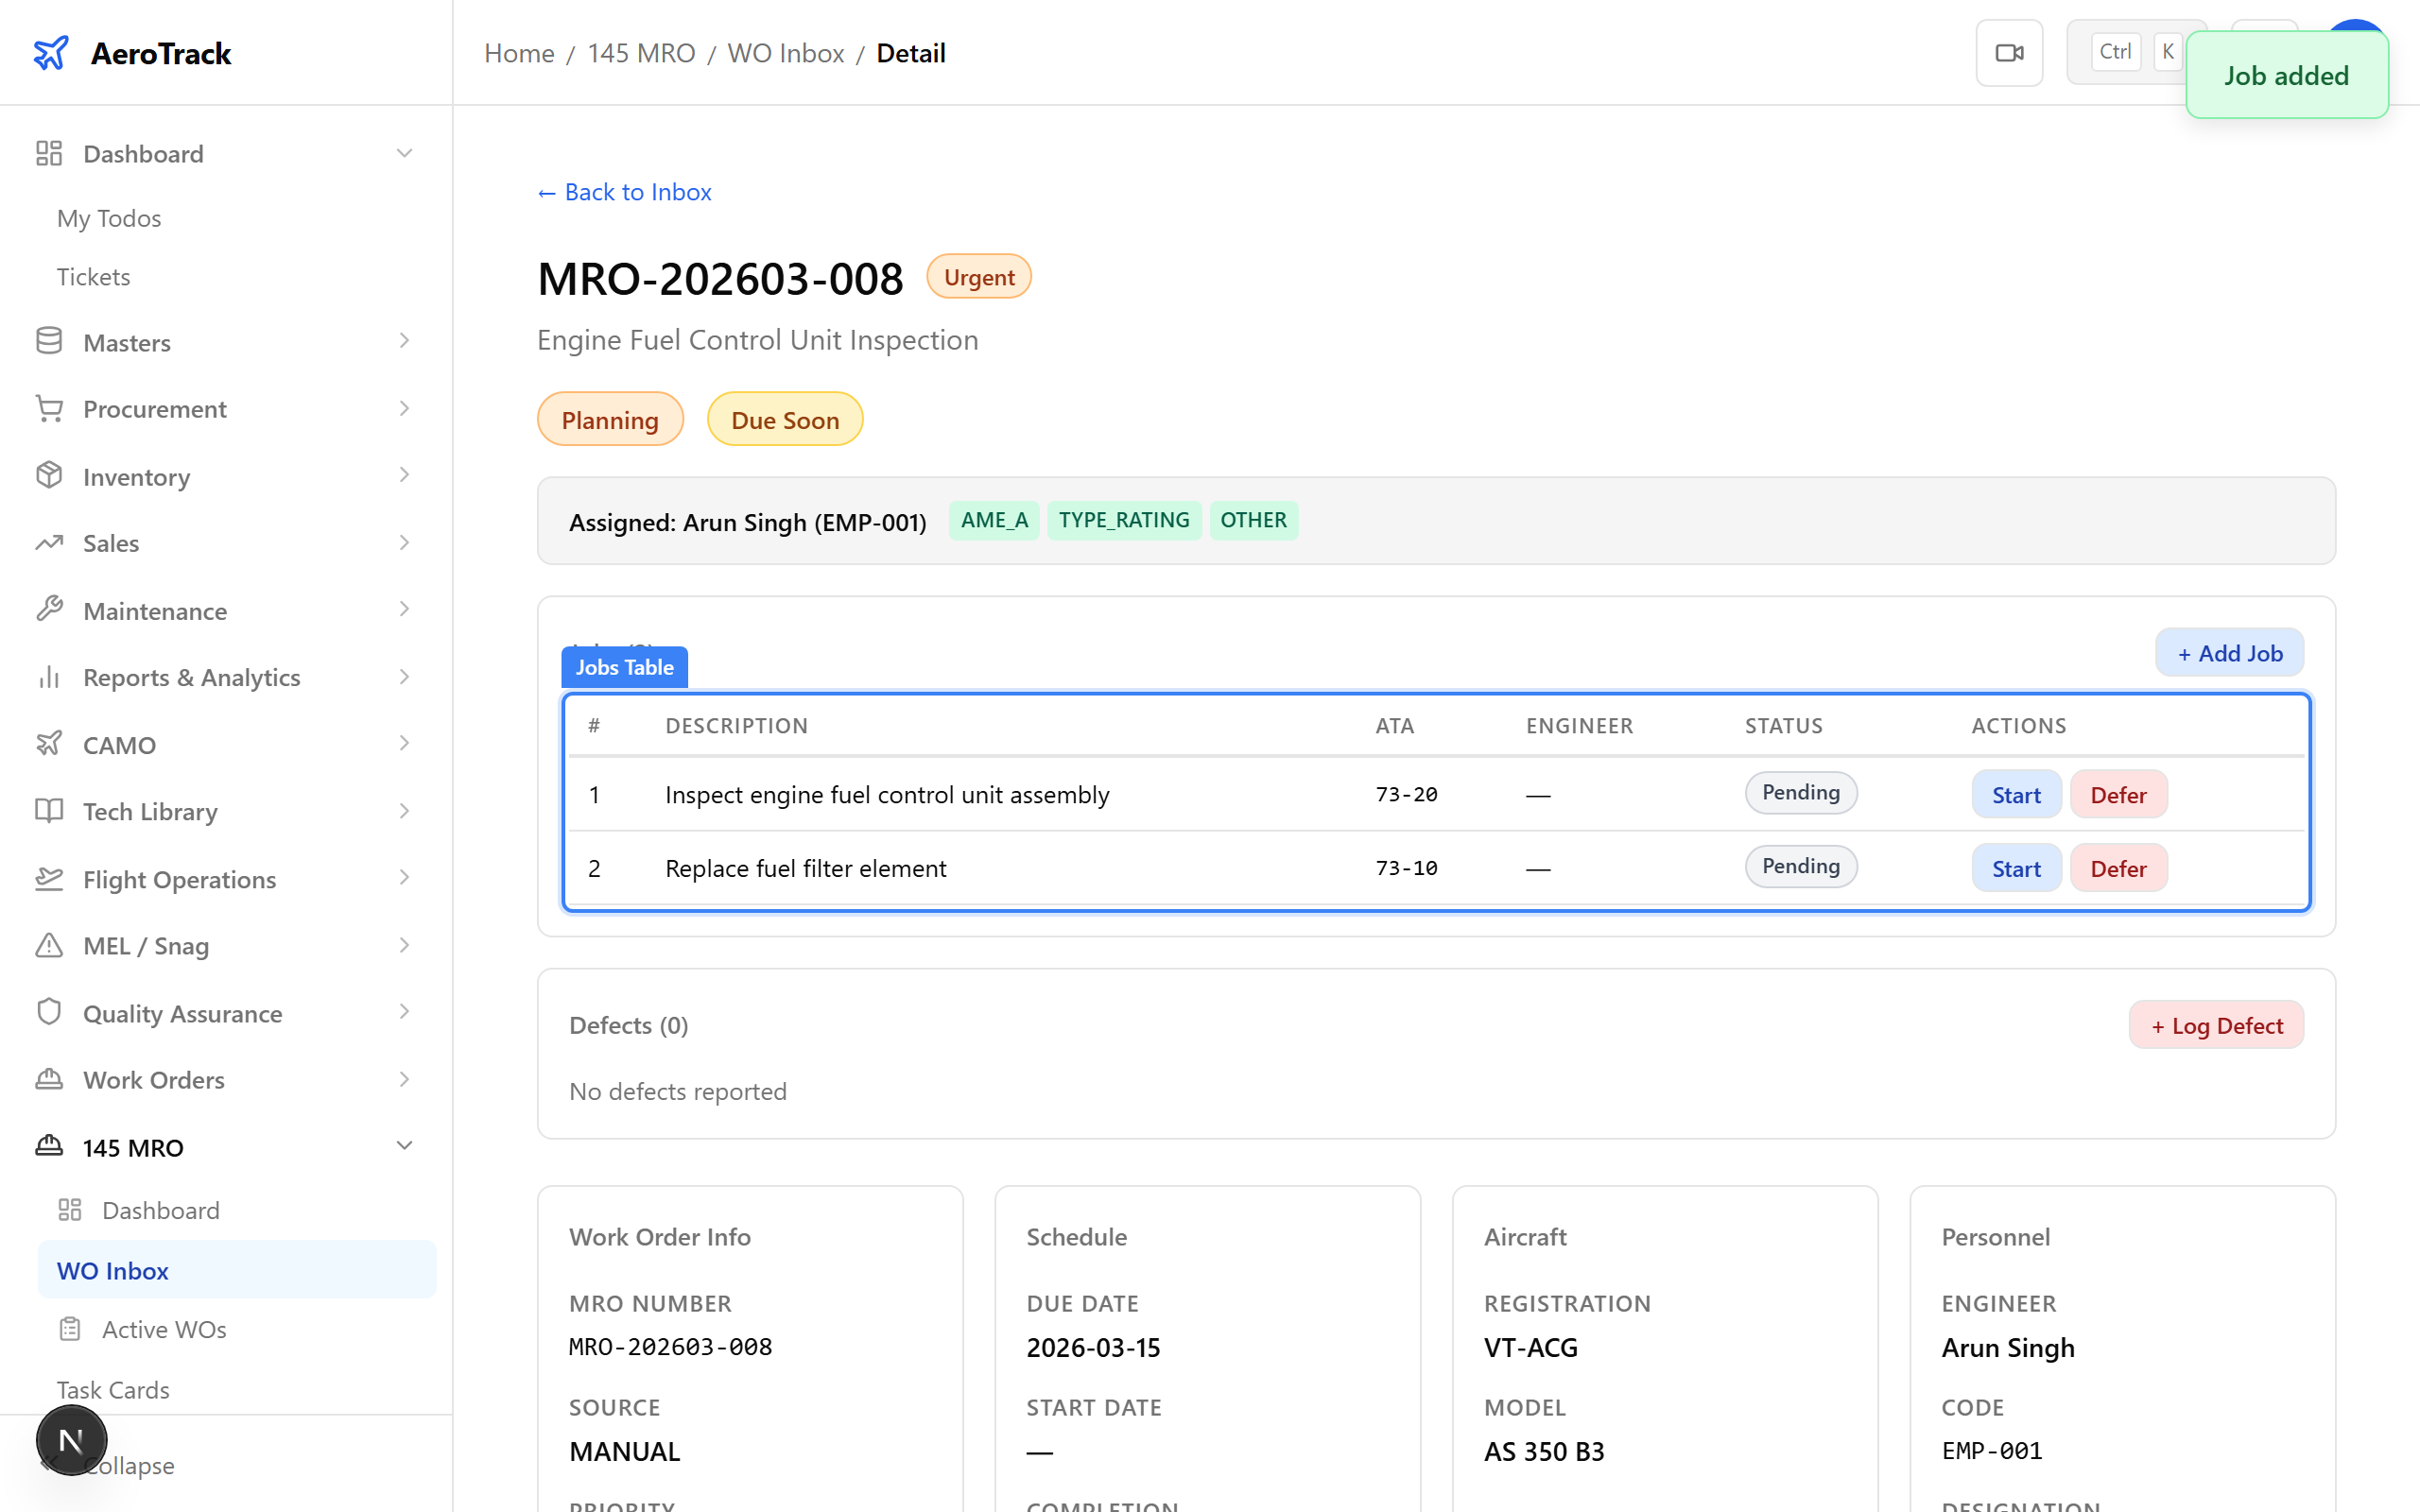Expand the Flight Operations submenu
This screenshot has height=1512, width=2420.
click(404, 878)
